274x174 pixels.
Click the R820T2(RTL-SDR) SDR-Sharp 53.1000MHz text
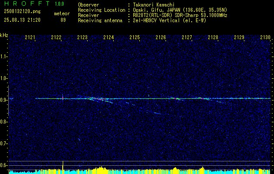(x=180, y=15)
